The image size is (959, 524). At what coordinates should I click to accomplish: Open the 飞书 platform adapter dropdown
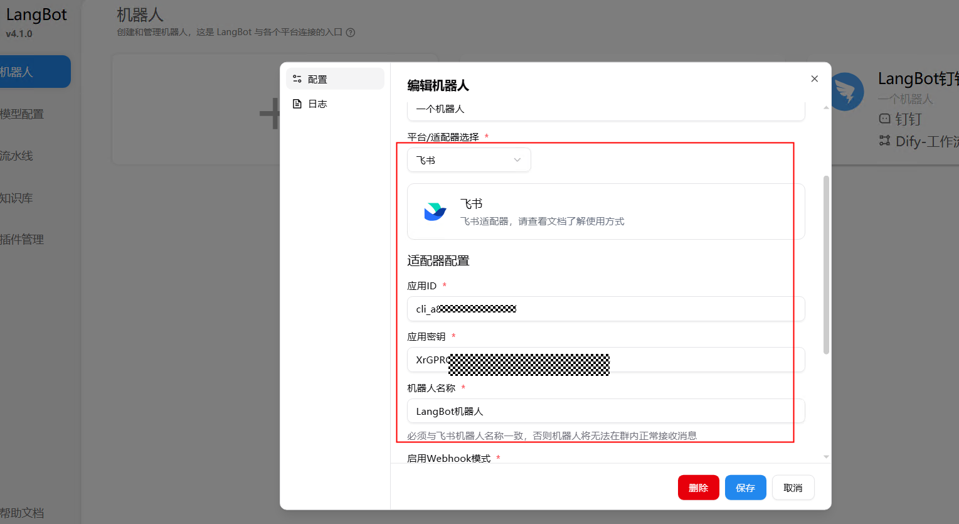469,159
